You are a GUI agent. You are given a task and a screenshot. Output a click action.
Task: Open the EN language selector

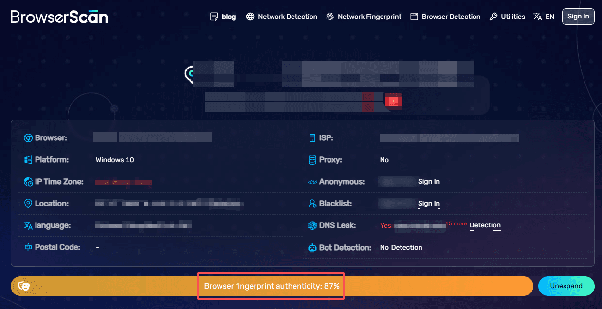(x=544, y=16)
